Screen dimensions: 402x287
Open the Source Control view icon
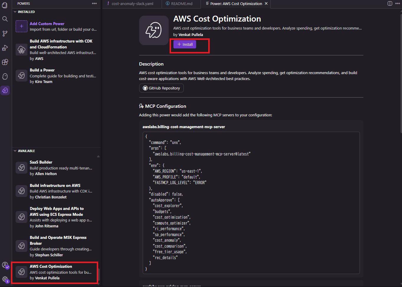coord(5,34)
